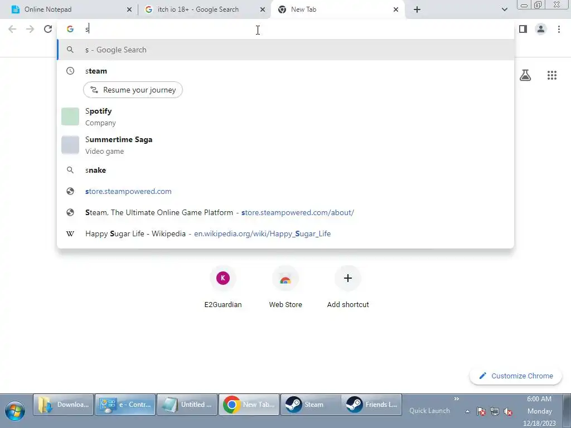Click the Resume your journey chip
This screenshot has height=428, width=571.
[x=133, y=90]
